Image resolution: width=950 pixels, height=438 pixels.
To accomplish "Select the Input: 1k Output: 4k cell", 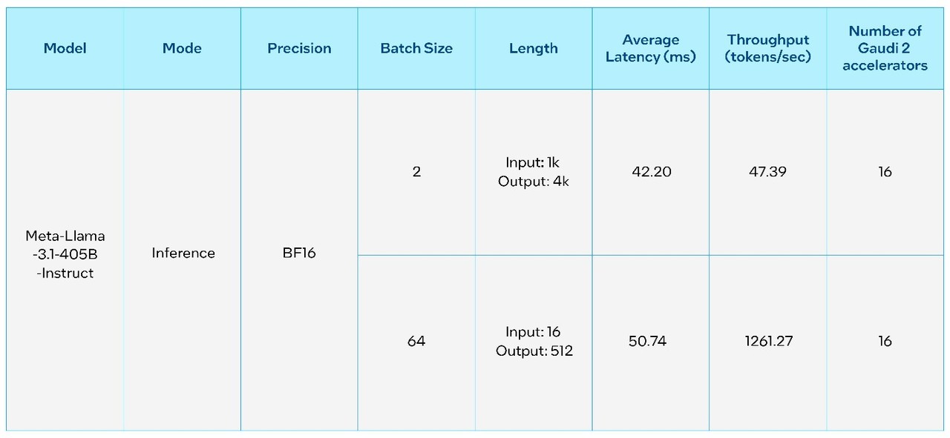I will coord(534,172).
